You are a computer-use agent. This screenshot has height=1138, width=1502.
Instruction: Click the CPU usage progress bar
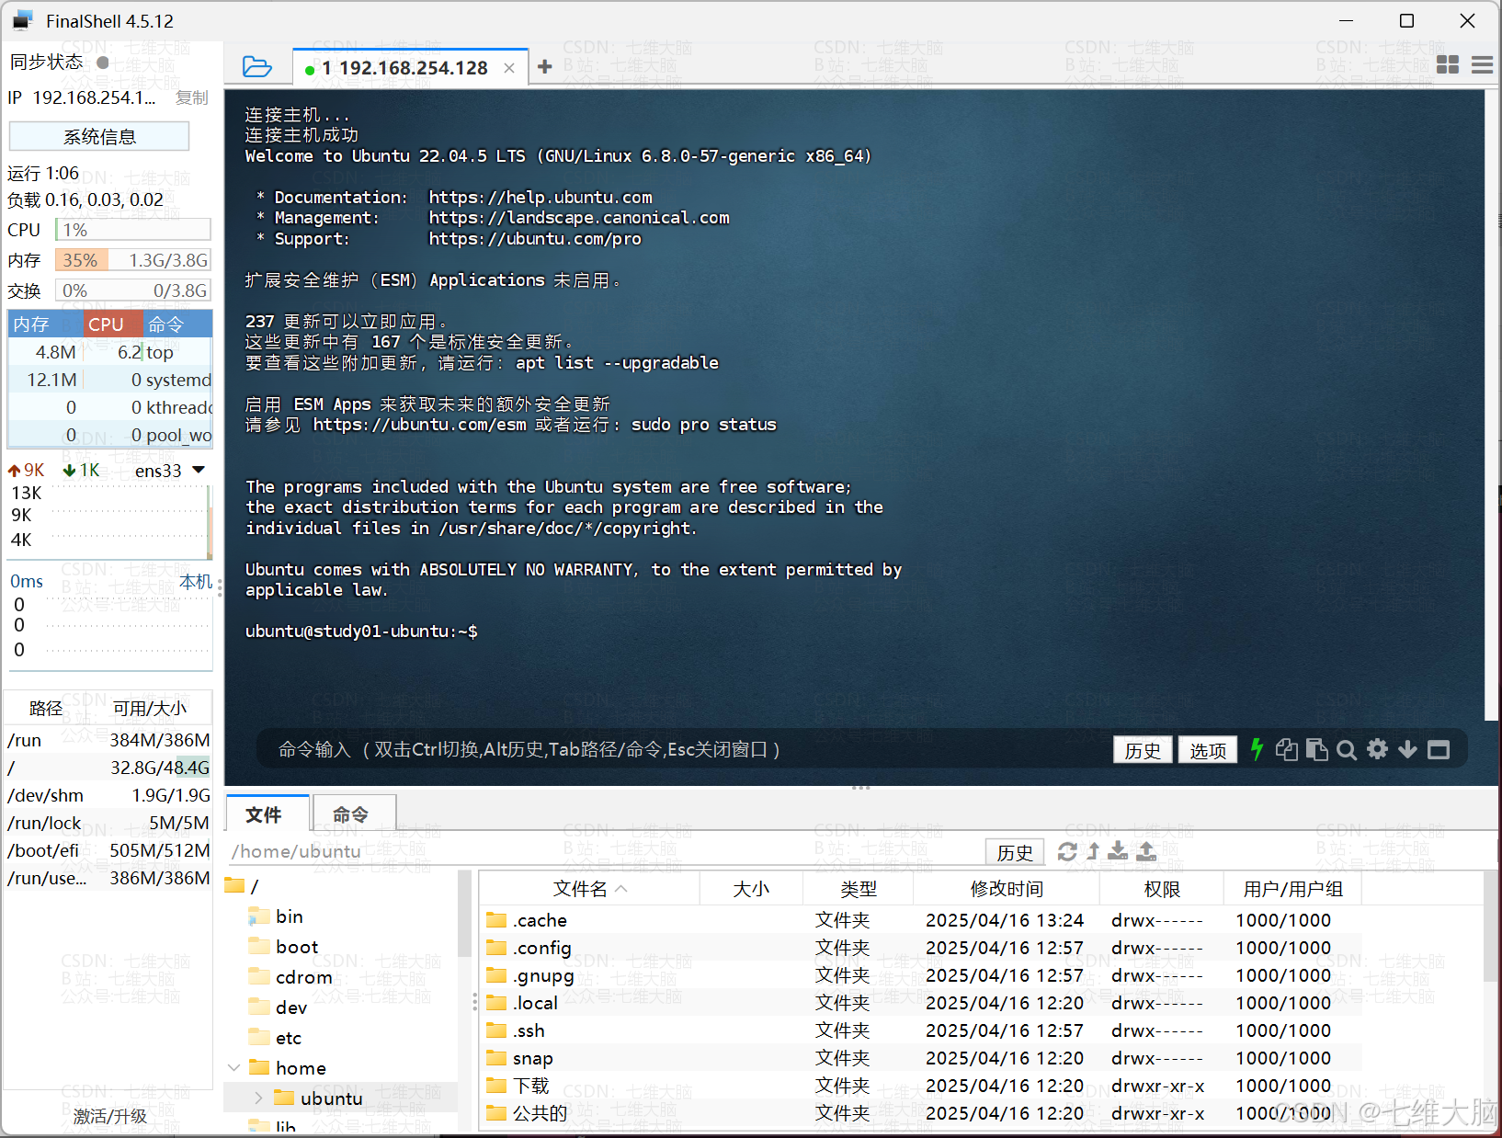point(133,230)
